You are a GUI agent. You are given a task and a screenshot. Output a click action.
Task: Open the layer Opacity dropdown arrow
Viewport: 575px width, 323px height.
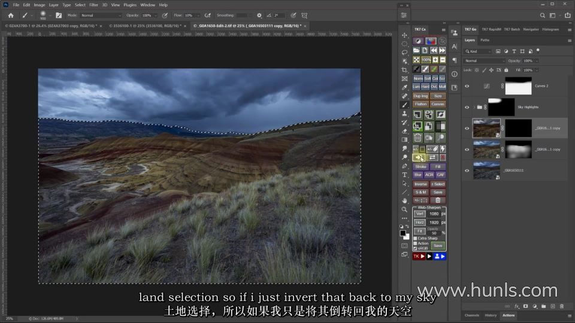537,61
